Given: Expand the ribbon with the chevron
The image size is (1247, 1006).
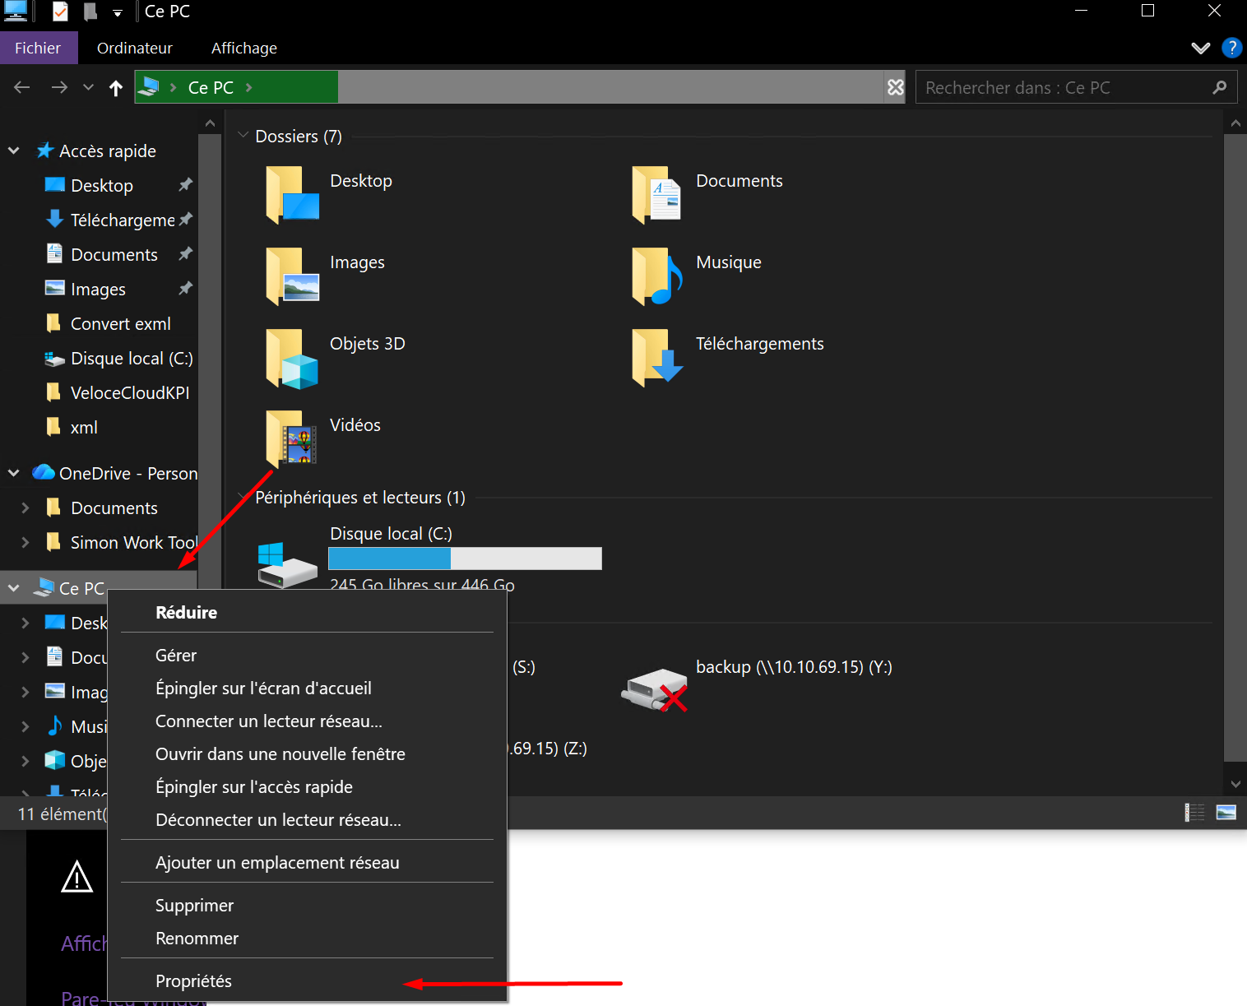Looking at the screenshot, I should 1201,48.
